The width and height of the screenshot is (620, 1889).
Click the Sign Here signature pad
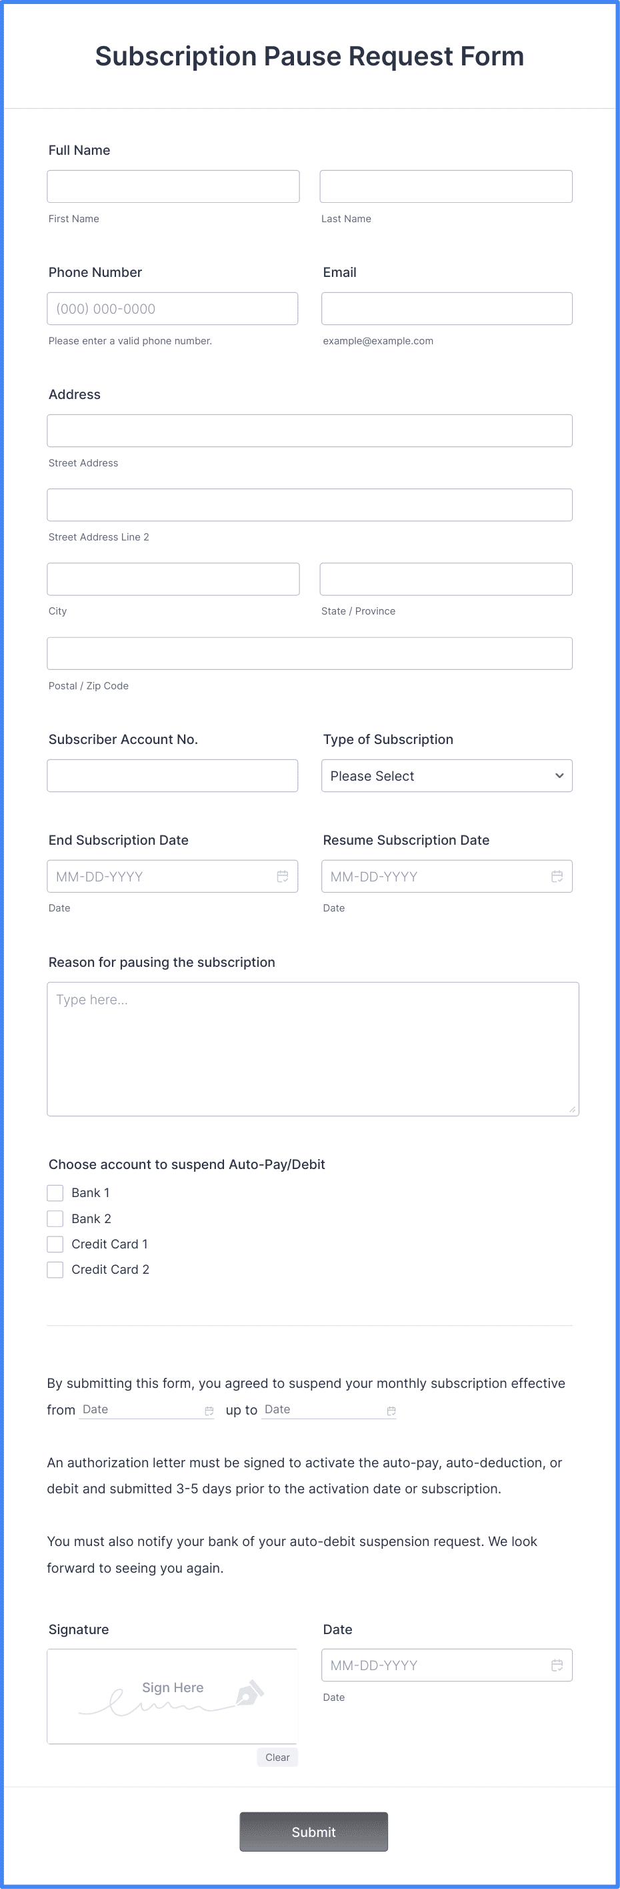[172, 1694]
